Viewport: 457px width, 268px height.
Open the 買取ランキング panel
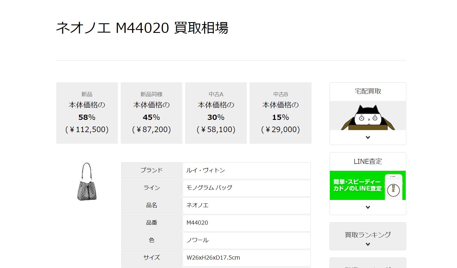pos(368,236)
